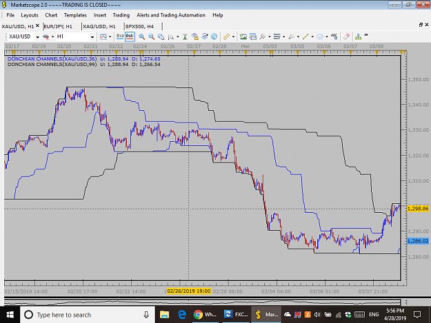Select the ruler measurement tool

click(x=226, y=37)
